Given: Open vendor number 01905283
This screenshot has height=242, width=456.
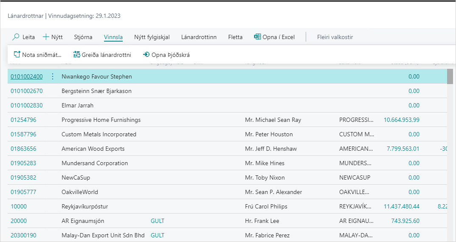Looking at the screenshot, I should tap(23, 163).
